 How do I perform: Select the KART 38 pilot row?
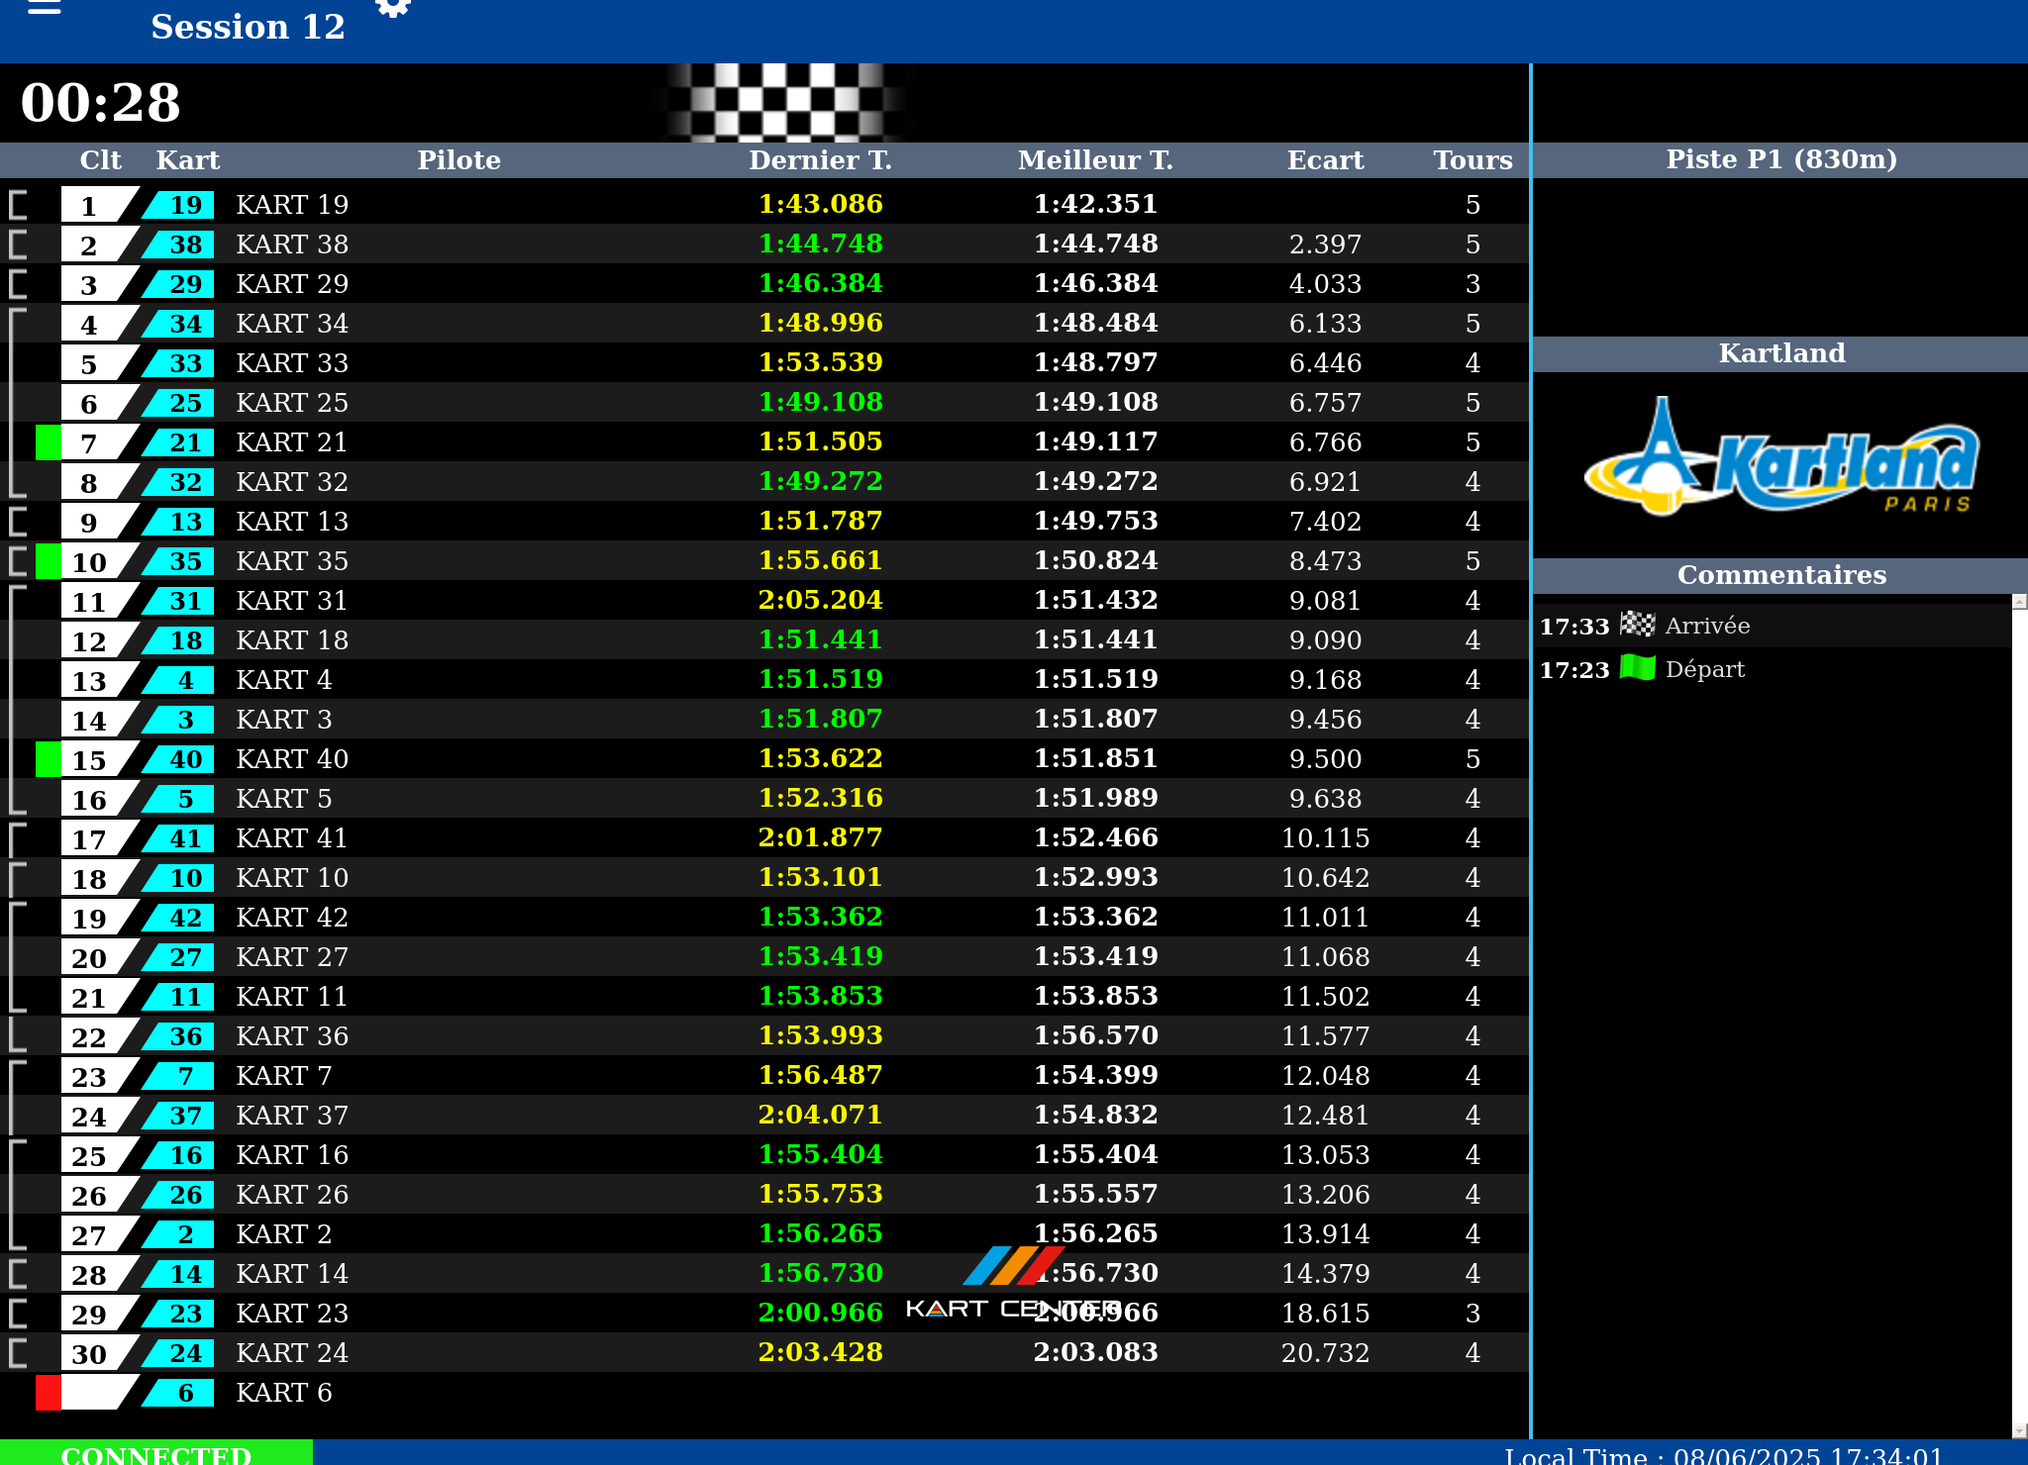[292, 244]
